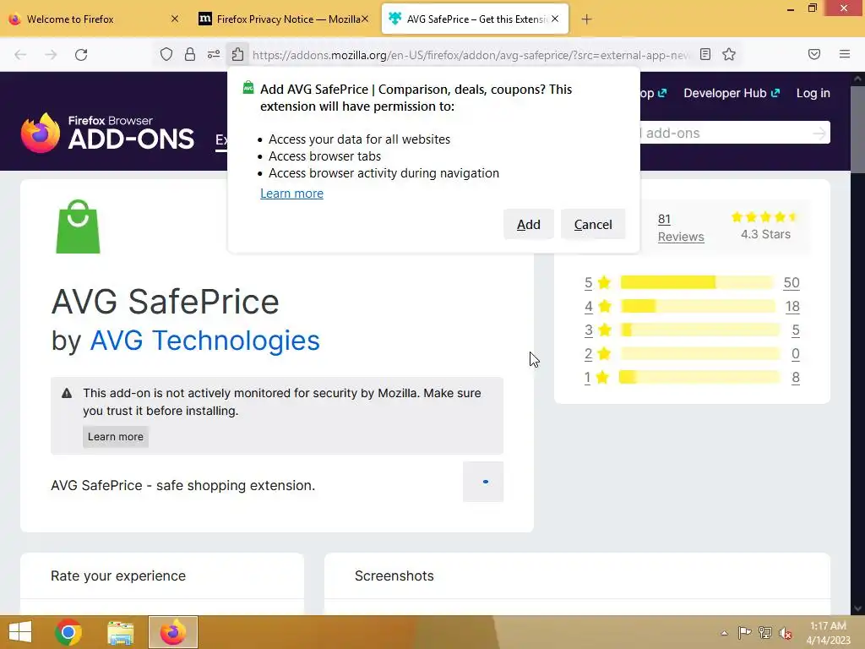
Task: Click Learn more in the security warning
Action: click(x=116, y=437)
